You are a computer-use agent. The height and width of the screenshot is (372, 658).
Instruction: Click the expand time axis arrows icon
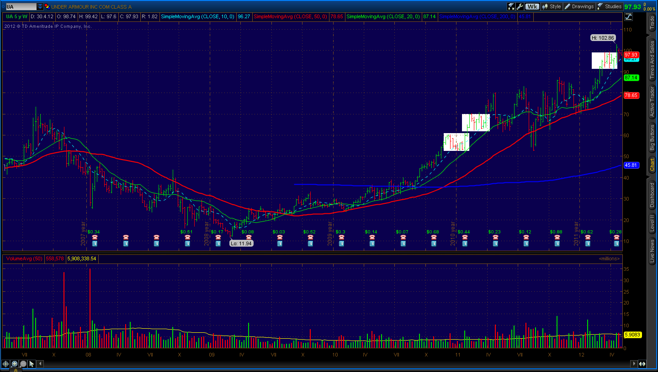(642, 364)
